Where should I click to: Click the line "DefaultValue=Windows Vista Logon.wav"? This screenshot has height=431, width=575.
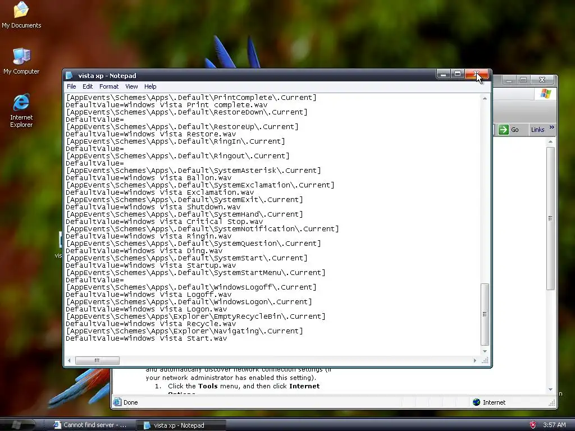coord(147,309)
